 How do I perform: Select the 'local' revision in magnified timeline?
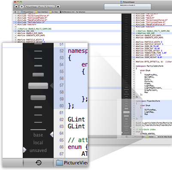[x=38, y=143]
